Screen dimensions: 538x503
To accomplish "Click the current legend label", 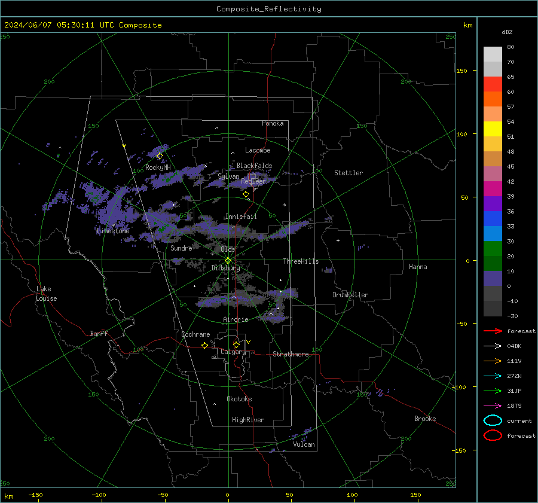I will 519,420.
